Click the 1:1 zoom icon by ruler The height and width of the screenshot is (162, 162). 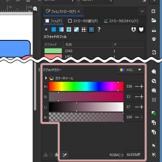[x=35, y=9]
